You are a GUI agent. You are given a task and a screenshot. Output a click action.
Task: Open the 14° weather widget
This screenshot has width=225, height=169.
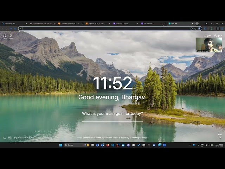[218, 36]
